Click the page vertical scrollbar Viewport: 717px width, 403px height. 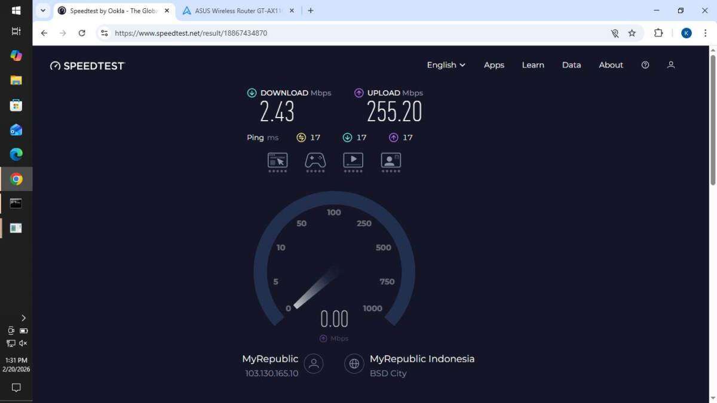[712, 119]
